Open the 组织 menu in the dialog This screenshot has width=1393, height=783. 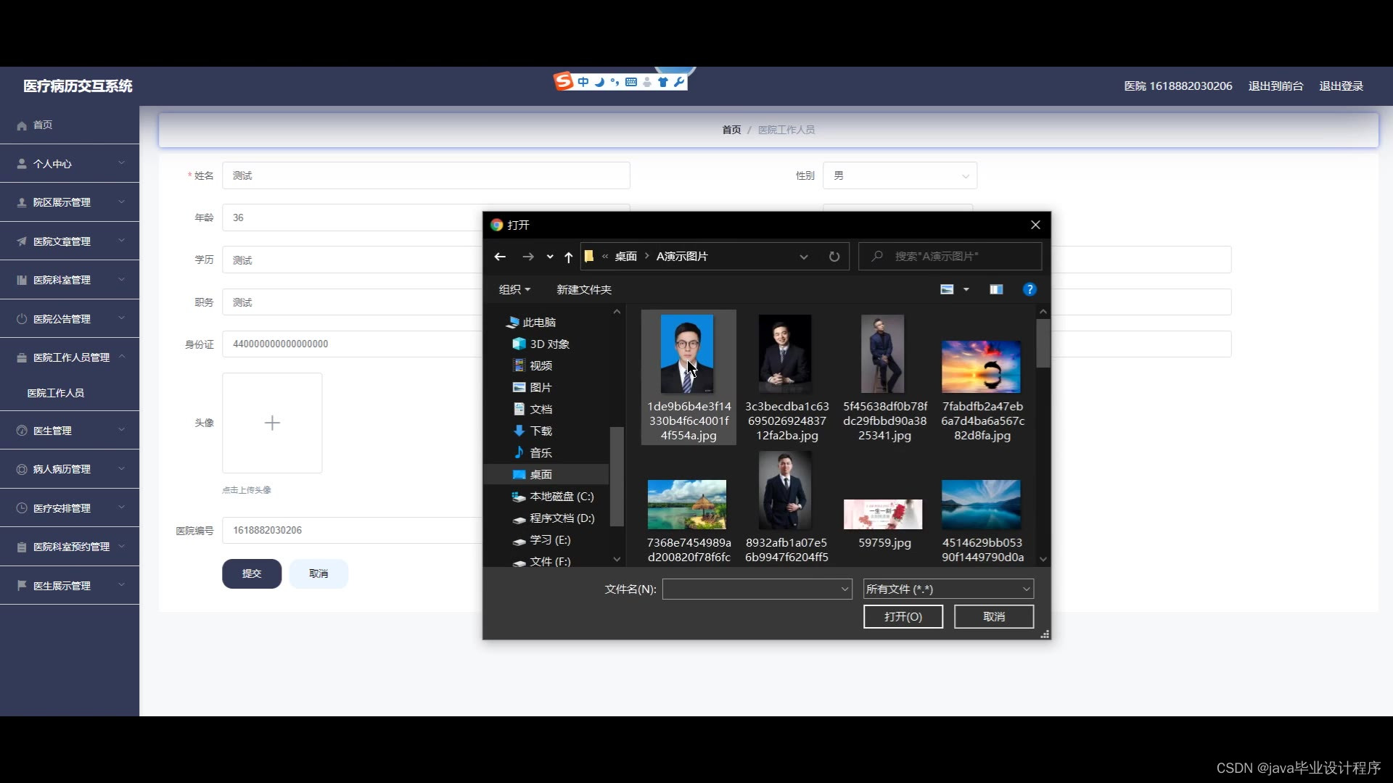[x=514, y=289]
